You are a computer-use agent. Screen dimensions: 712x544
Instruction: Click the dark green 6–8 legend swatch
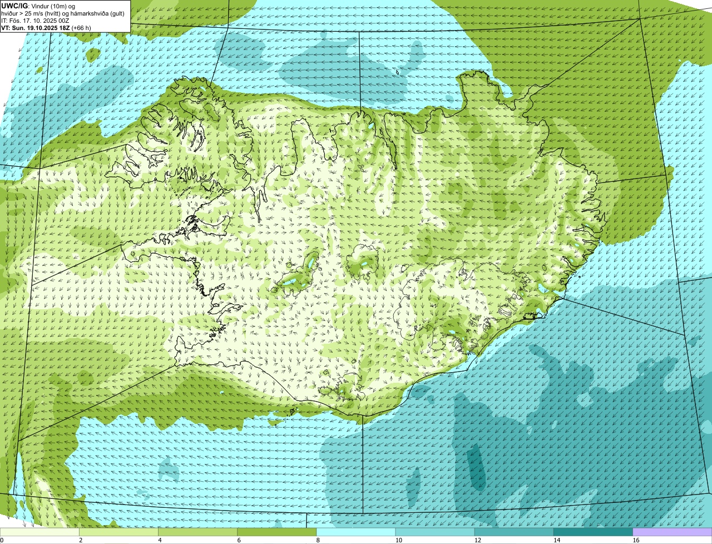pyautogui.click(x=277, y=532)
